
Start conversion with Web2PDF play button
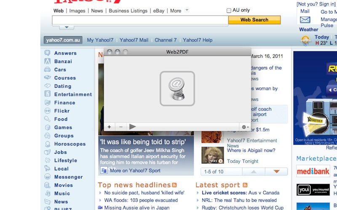click(x=132, y=127)
